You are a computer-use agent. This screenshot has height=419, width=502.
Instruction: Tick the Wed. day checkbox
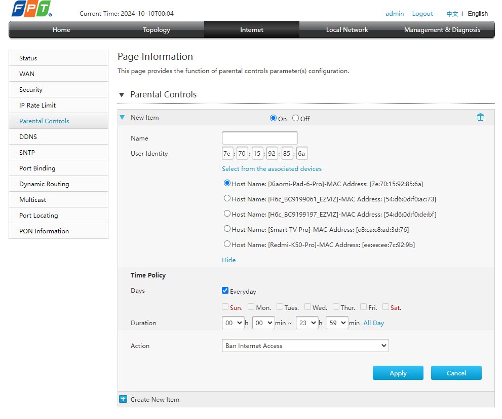[307, 307]
